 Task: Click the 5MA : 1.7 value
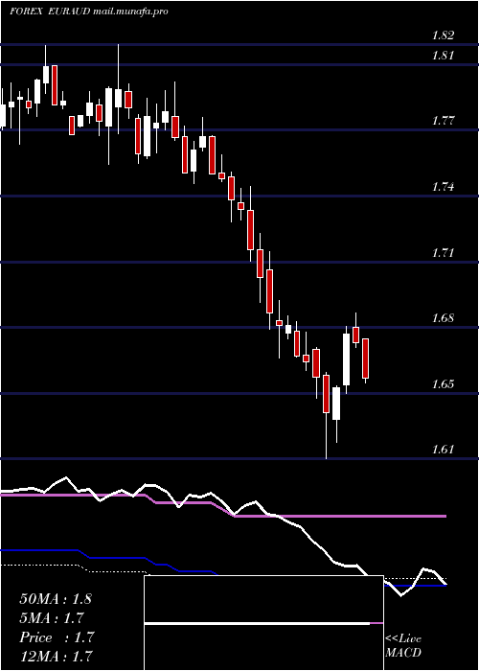coord(52,618)
